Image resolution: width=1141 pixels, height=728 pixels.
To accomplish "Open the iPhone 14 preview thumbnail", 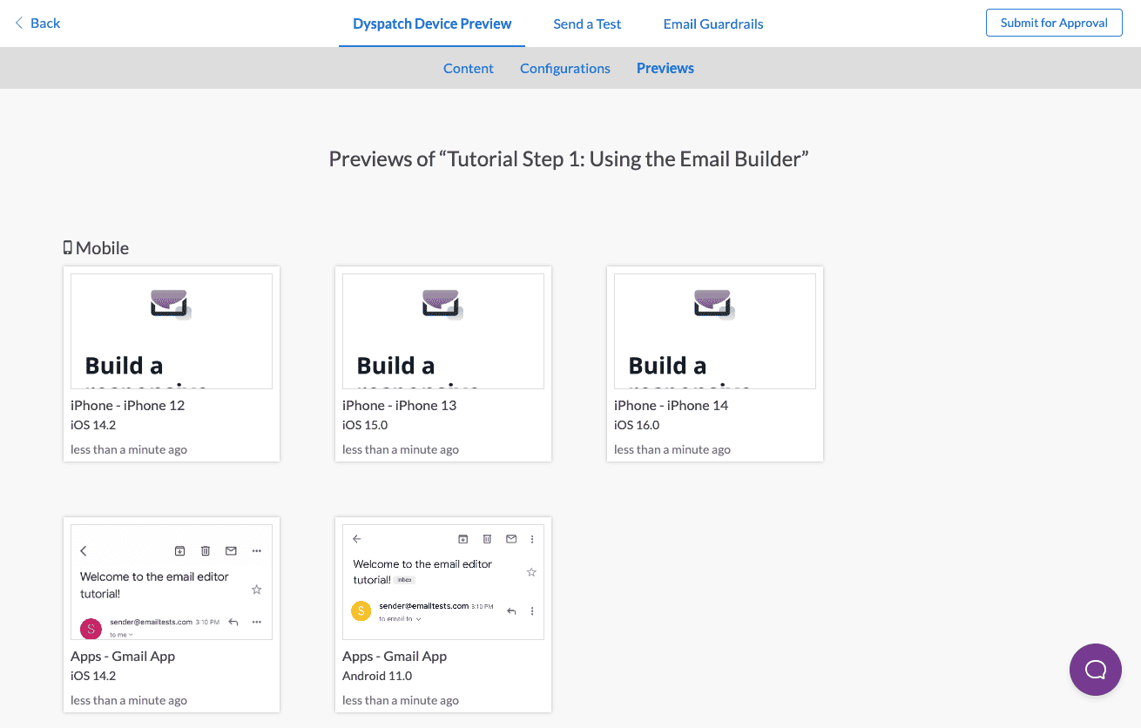I will (x=715, y=331).
